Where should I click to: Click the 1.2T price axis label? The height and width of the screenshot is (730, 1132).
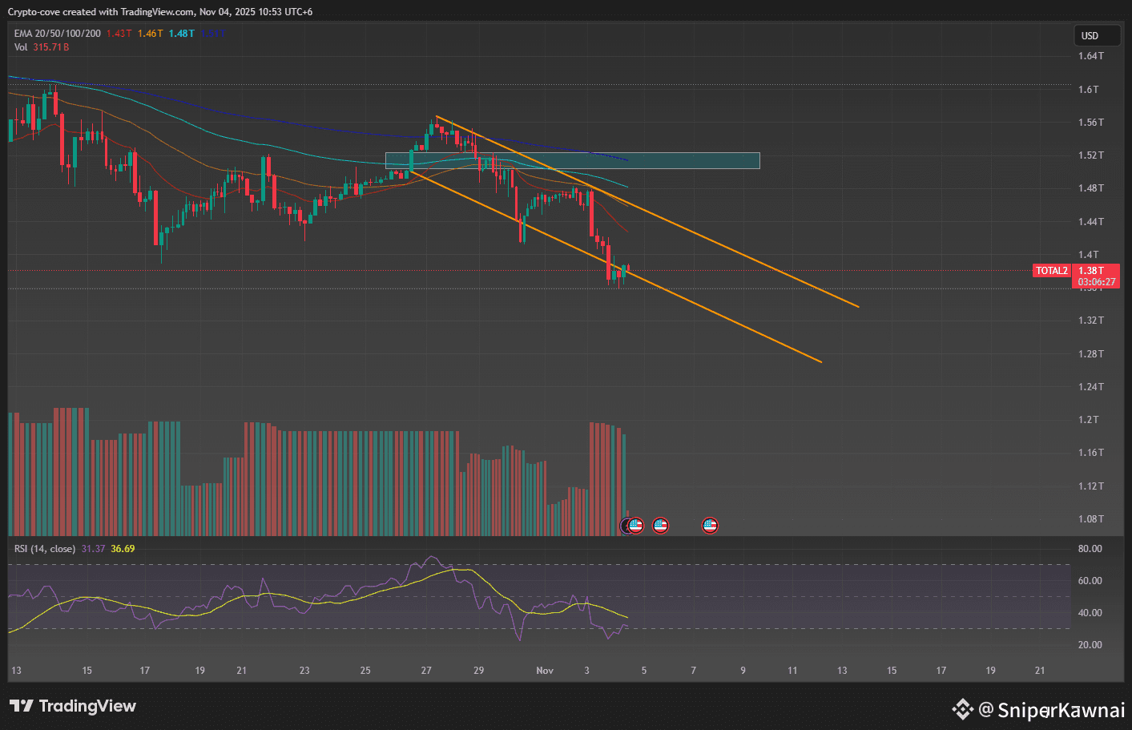[x=1088, y=420]
